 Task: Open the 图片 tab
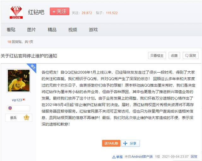(32, 30)
